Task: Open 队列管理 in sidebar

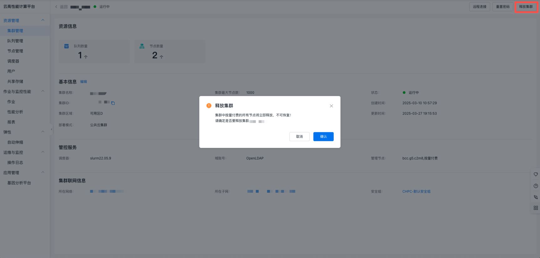Action: coord(25,41)
